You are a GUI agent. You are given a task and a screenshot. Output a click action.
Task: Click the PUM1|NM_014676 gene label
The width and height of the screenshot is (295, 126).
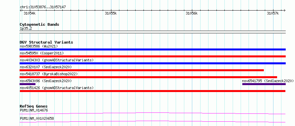(x=34, y=110)
